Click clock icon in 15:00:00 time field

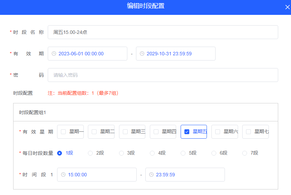[x=63, y=175]
